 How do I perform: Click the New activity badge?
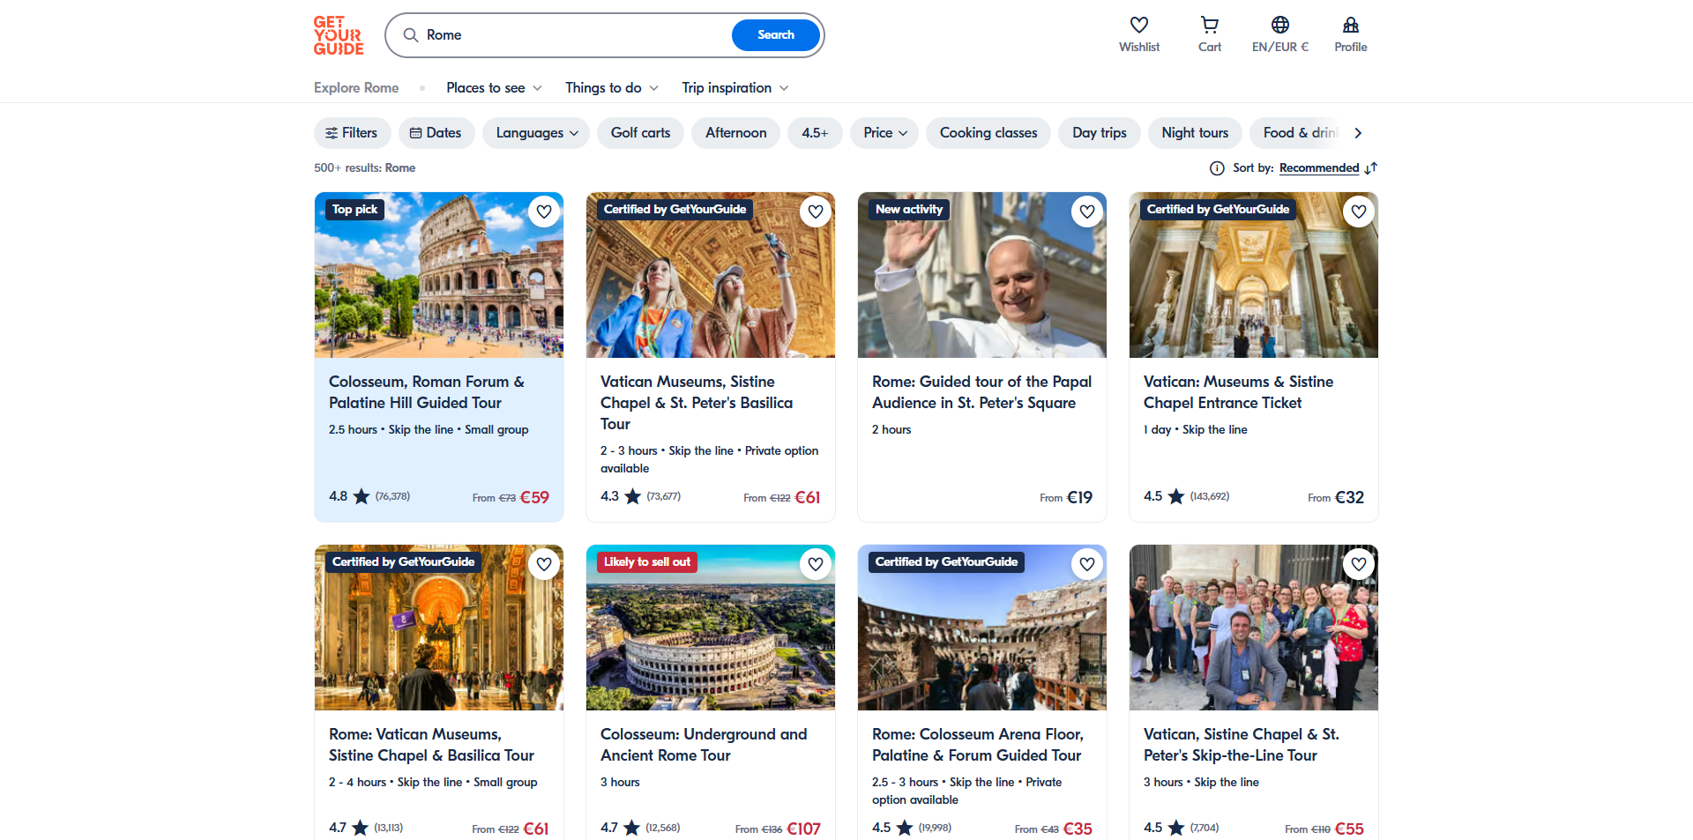[908, 209]
